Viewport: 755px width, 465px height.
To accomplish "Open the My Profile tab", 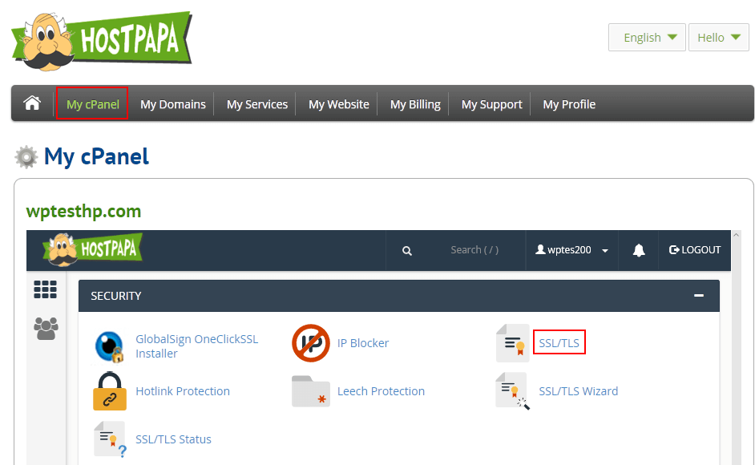I will [569, 104].
